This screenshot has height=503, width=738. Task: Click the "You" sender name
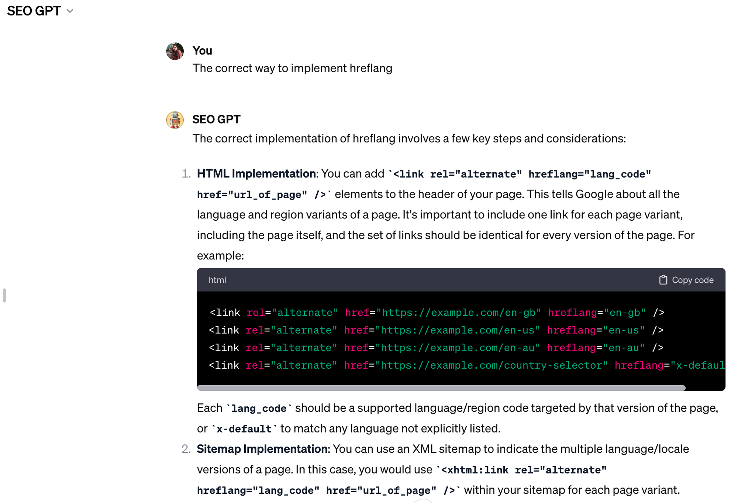202,51
